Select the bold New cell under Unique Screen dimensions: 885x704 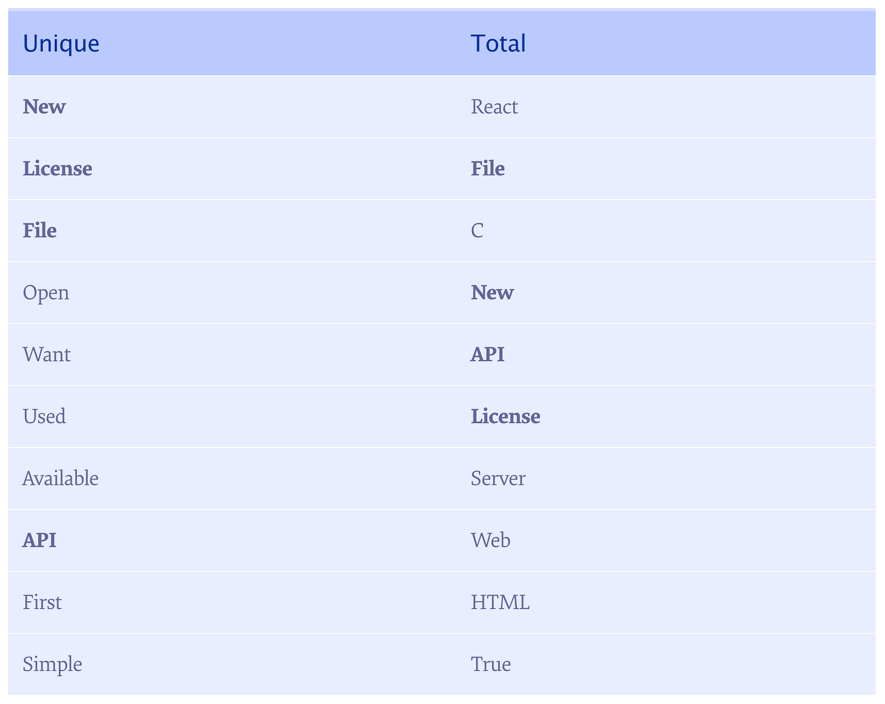coord(44,106)
